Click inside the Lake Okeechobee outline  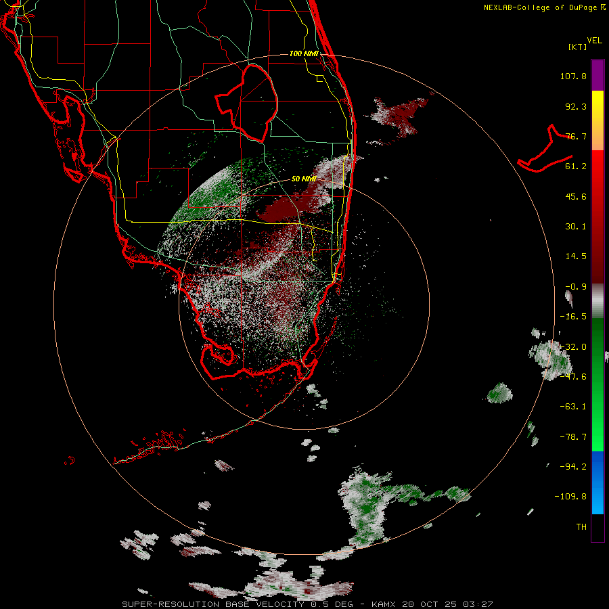pos(254,103)
